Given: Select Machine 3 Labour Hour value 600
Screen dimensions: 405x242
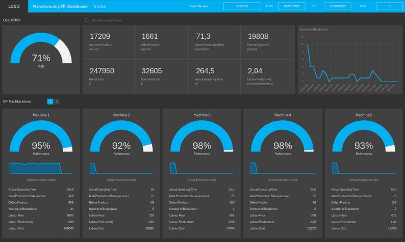Looking at the screenshot, I should [232, 216].
